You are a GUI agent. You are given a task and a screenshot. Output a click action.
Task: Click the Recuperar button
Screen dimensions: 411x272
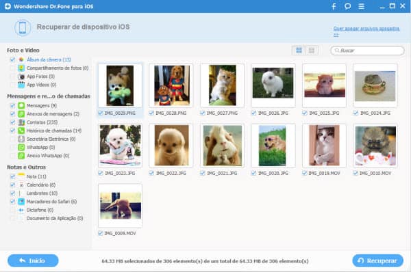[x=377, y=260]
